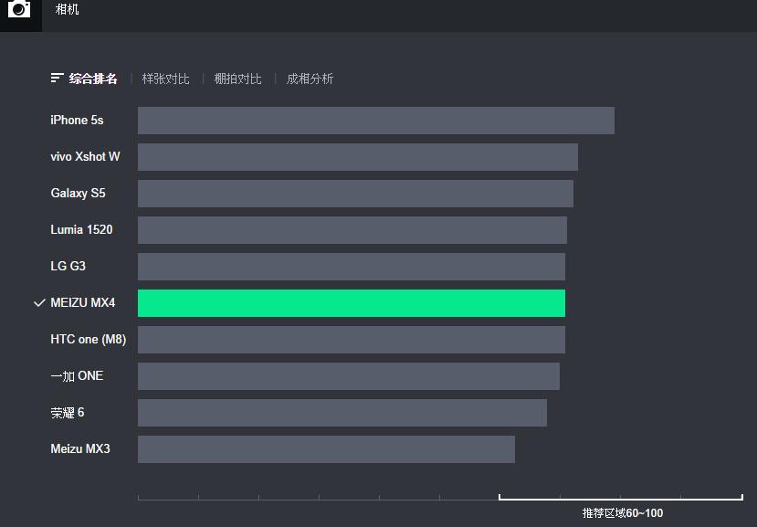Select the LG G3 label
The image size is (757, 527).
pyautogui.click(x=68, y=266)
